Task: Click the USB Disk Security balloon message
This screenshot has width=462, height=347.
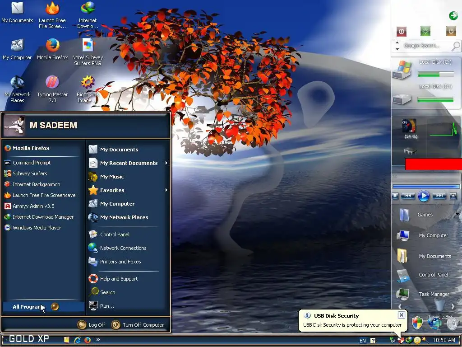Action: click(352, 325)
